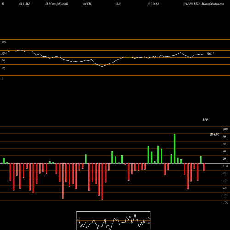Click the SI MunafaSutraR header text
Viewport: 230px width, 230px height.
(x=57, y=4)
